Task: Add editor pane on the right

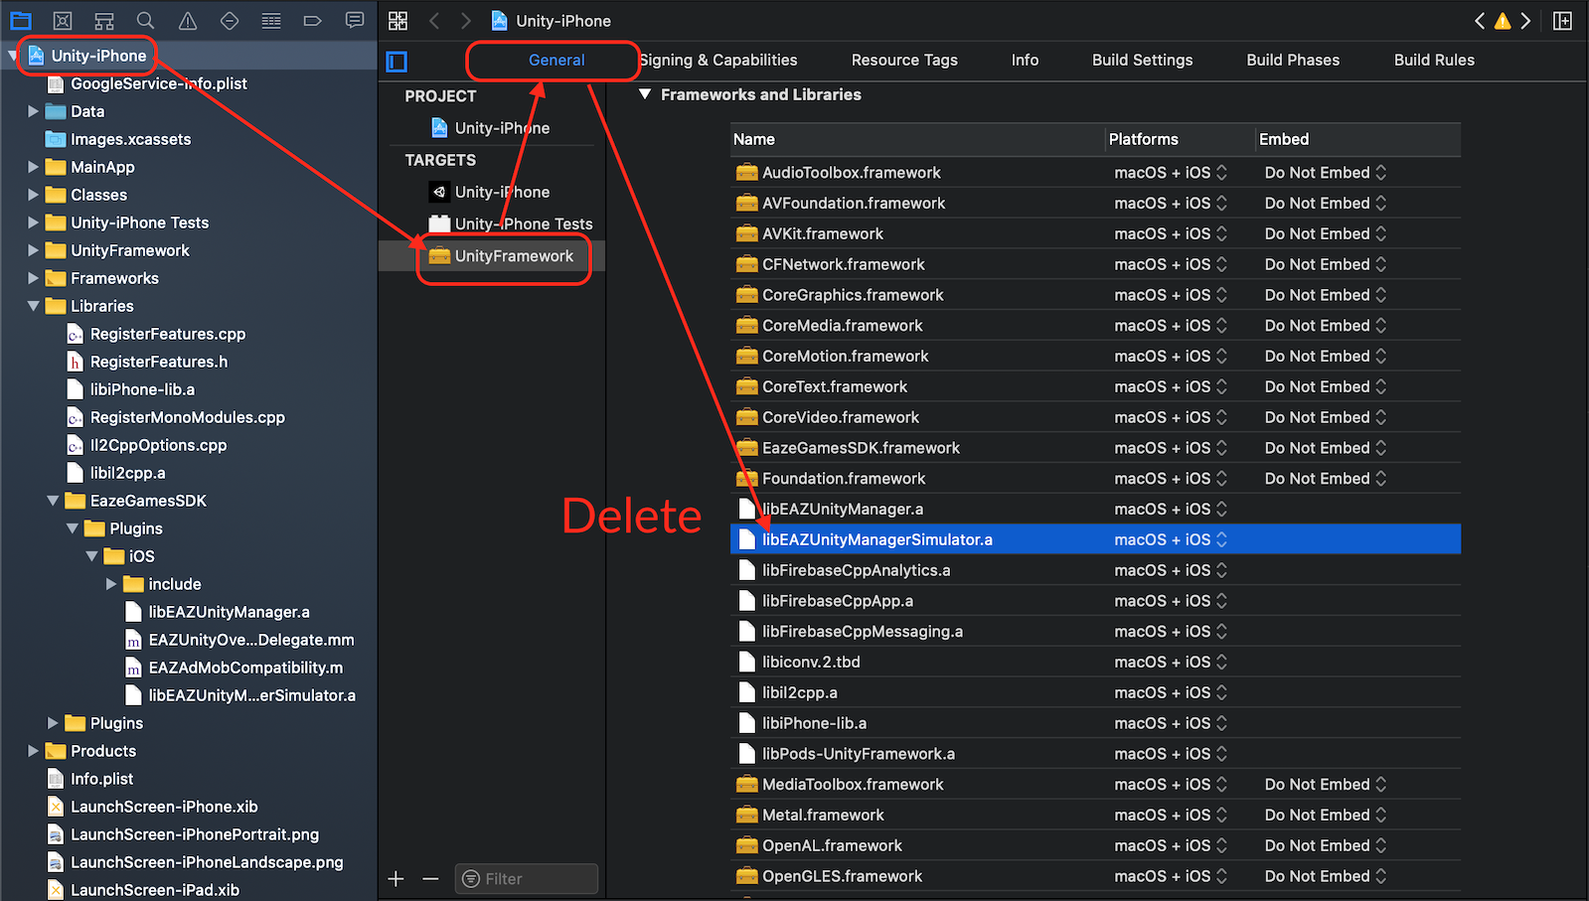Action: click(x=1562, y=21)
